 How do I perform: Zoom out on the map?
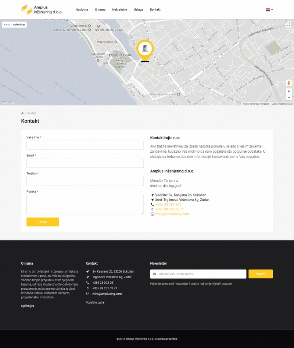pyautogui.click(x=288, y=97)
